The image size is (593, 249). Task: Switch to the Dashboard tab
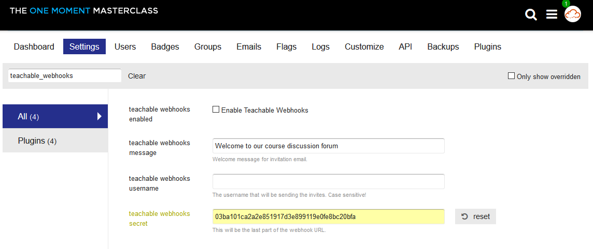pos(34,46)
